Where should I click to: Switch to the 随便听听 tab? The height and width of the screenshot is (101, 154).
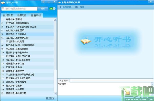click(x=36, y=15)
